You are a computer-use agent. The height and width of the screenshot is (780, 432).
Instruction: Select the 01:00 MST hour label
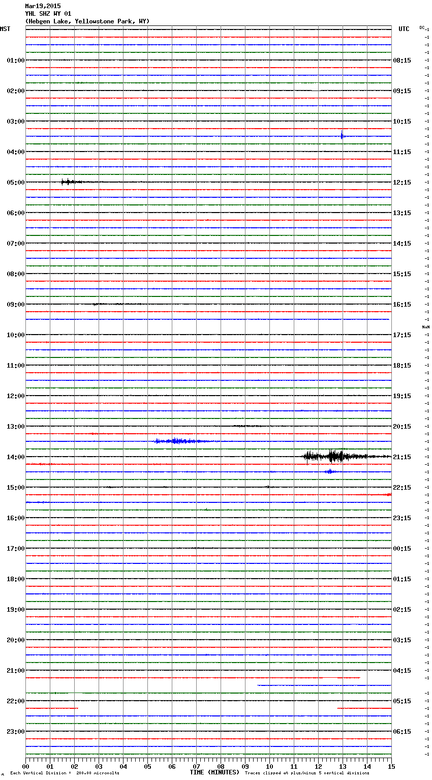(15, 61)
